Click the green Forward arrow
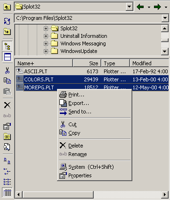This screenshot has width=170, height=200. (157, 7)
